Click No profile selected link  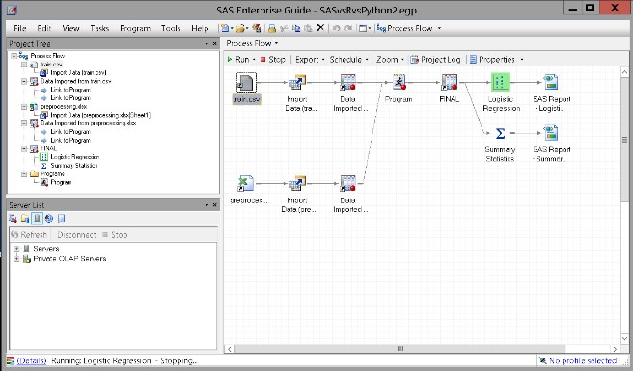(x=583, y=360)
